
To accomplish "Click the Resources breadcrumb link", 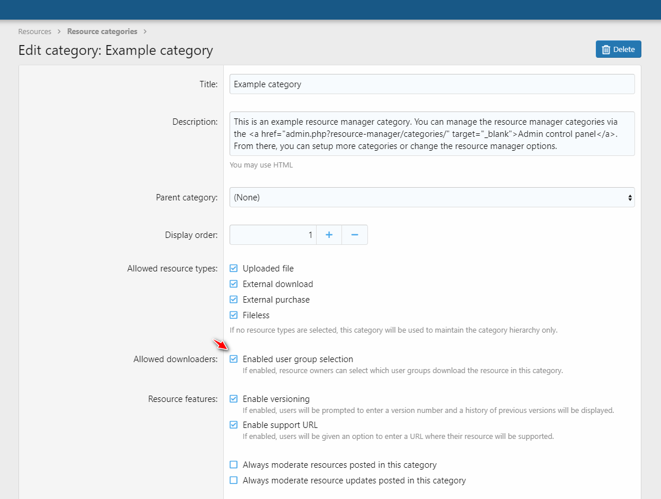I will point(35,31).
